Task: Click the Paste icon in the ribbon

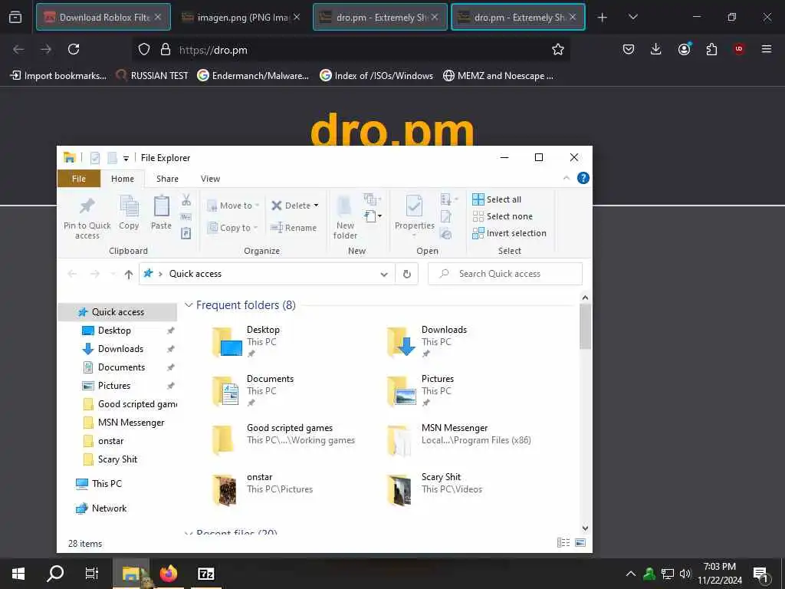Action: coord(161,206)
